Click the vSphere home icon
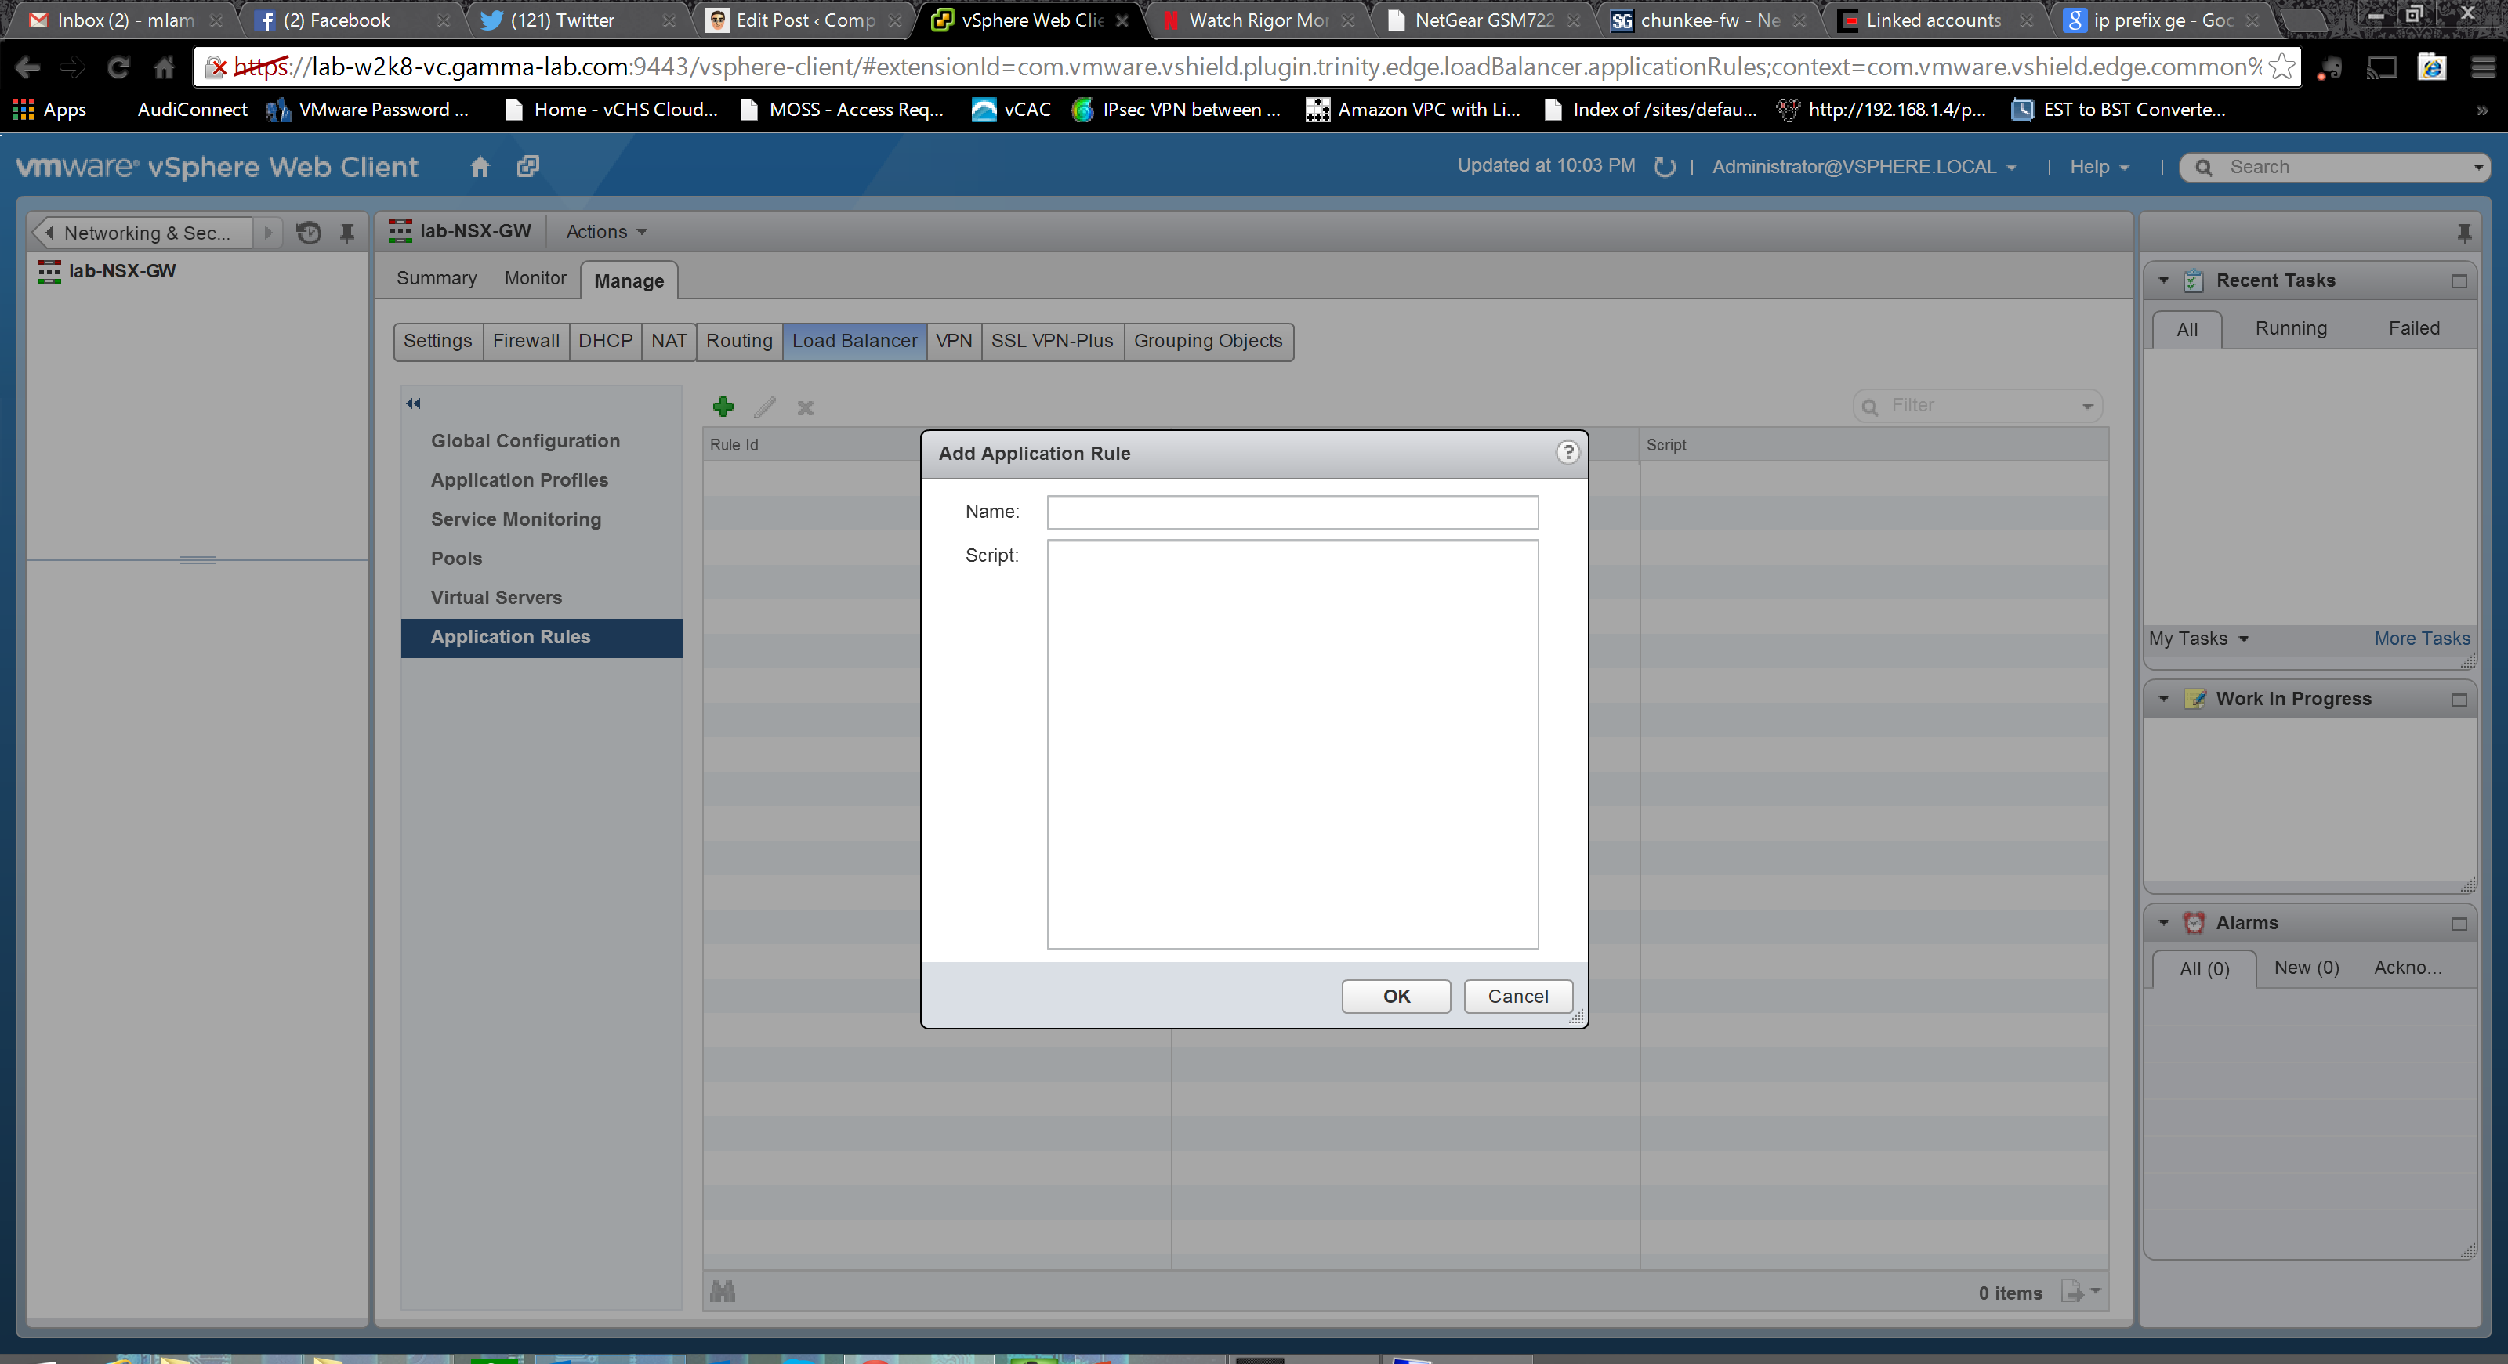This screenshot has height=1364, width=2508. click(x=480, y=166)
